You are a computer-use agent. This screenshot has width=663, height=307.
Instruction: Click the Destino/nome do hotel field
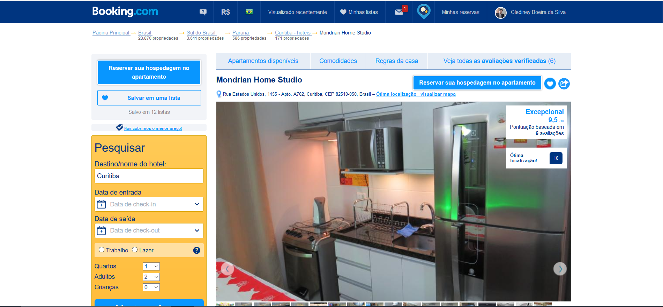point(149,176)
